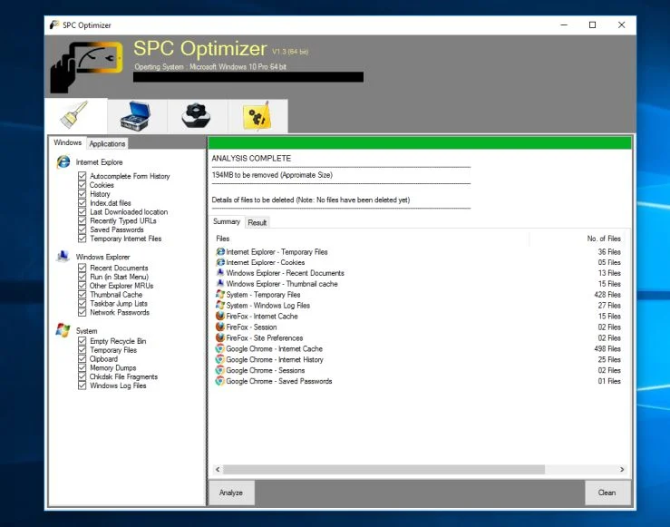This screenshot has height=527, width=670.
Task: Toggle Recently Typed URLs checkbox
Action: (82, 220)
